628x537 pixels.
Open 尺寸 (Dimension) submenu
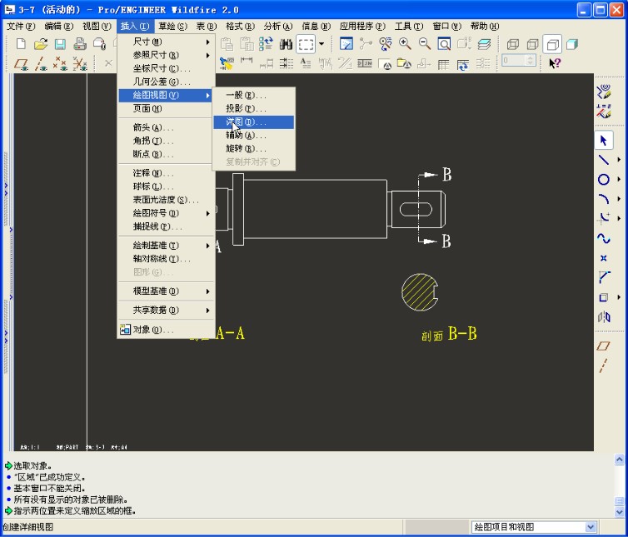(166, 42)
